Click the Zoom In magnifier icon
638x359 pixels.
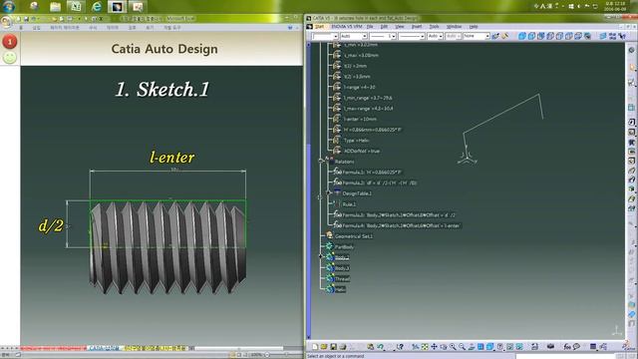[453, 347]
